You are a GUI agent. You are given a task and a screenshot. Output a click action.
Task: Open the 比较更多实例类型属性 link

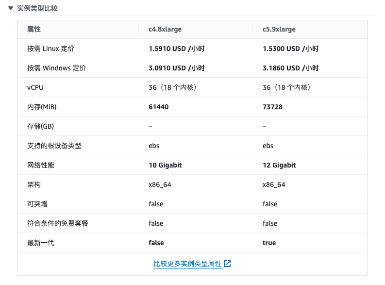pos(187,264)
